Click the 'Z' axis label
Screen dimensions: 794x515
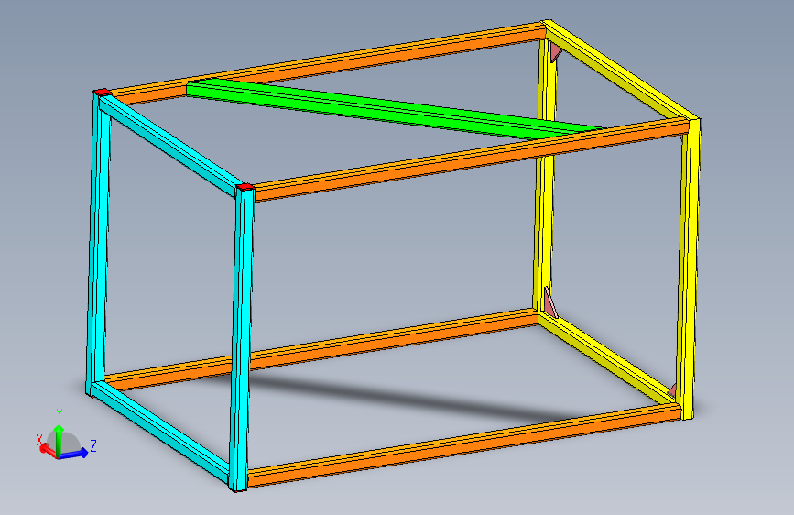93,446
